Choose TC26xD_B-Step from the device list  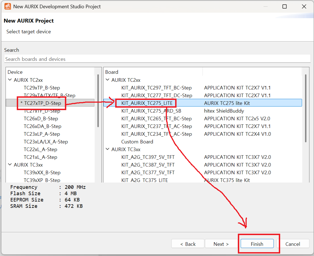pyautogui.click(x=41, y=119)
